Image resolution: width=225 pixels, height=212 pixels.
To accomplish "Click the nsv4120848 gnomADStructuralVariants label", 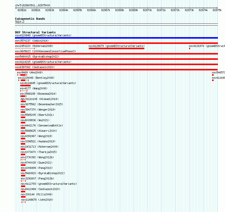I will point(43,35).
